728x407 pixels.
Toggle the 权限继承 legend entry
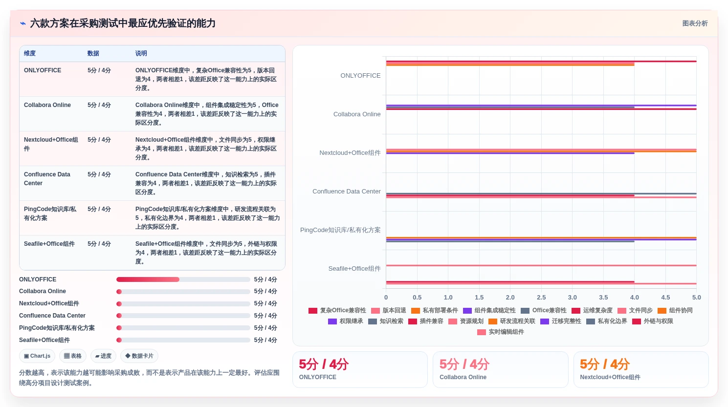(x=345, y=321)
